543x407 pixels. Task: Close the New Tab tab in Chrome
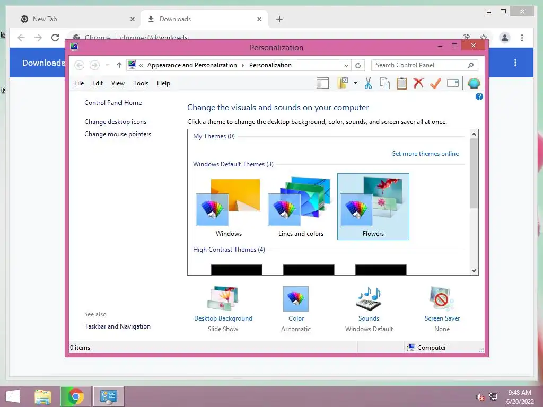click(132, 19)
